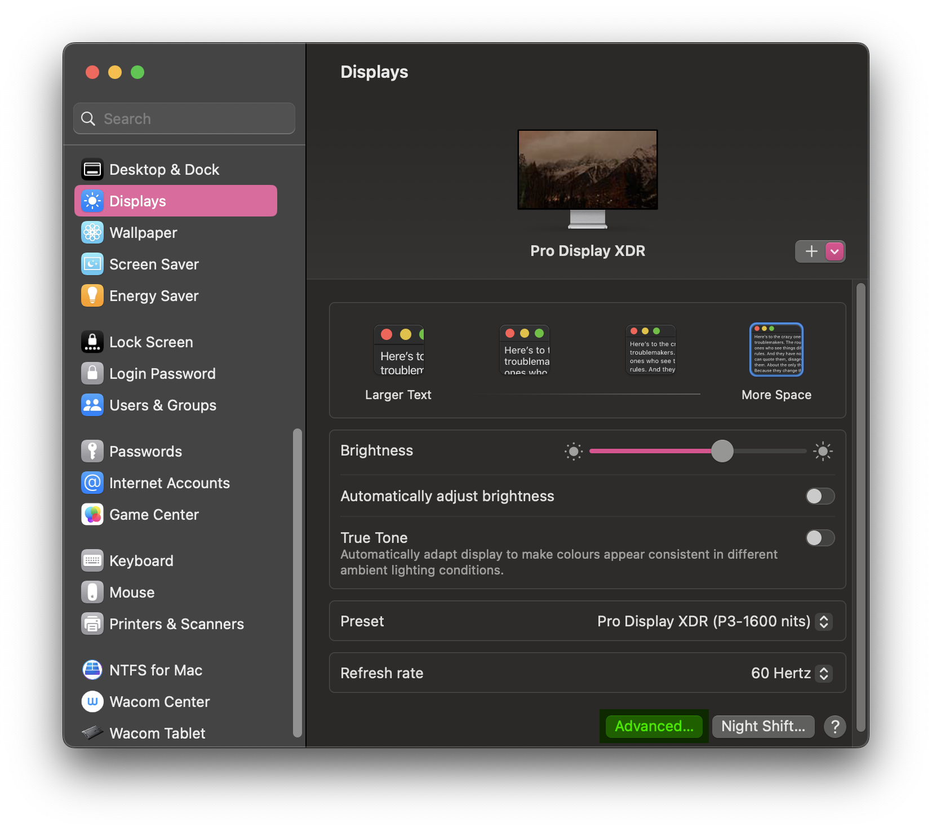Image resolution: width=932 pixels, height=831 pixels.
Task: Toggle Automatically adjust brightness switch
Action: (x=820, y=496)
